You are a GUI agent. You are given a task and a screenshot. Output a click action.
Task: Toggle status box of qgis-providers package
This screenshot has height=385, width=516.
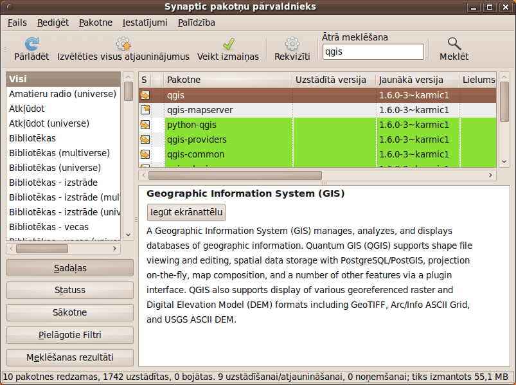[145, 139]
